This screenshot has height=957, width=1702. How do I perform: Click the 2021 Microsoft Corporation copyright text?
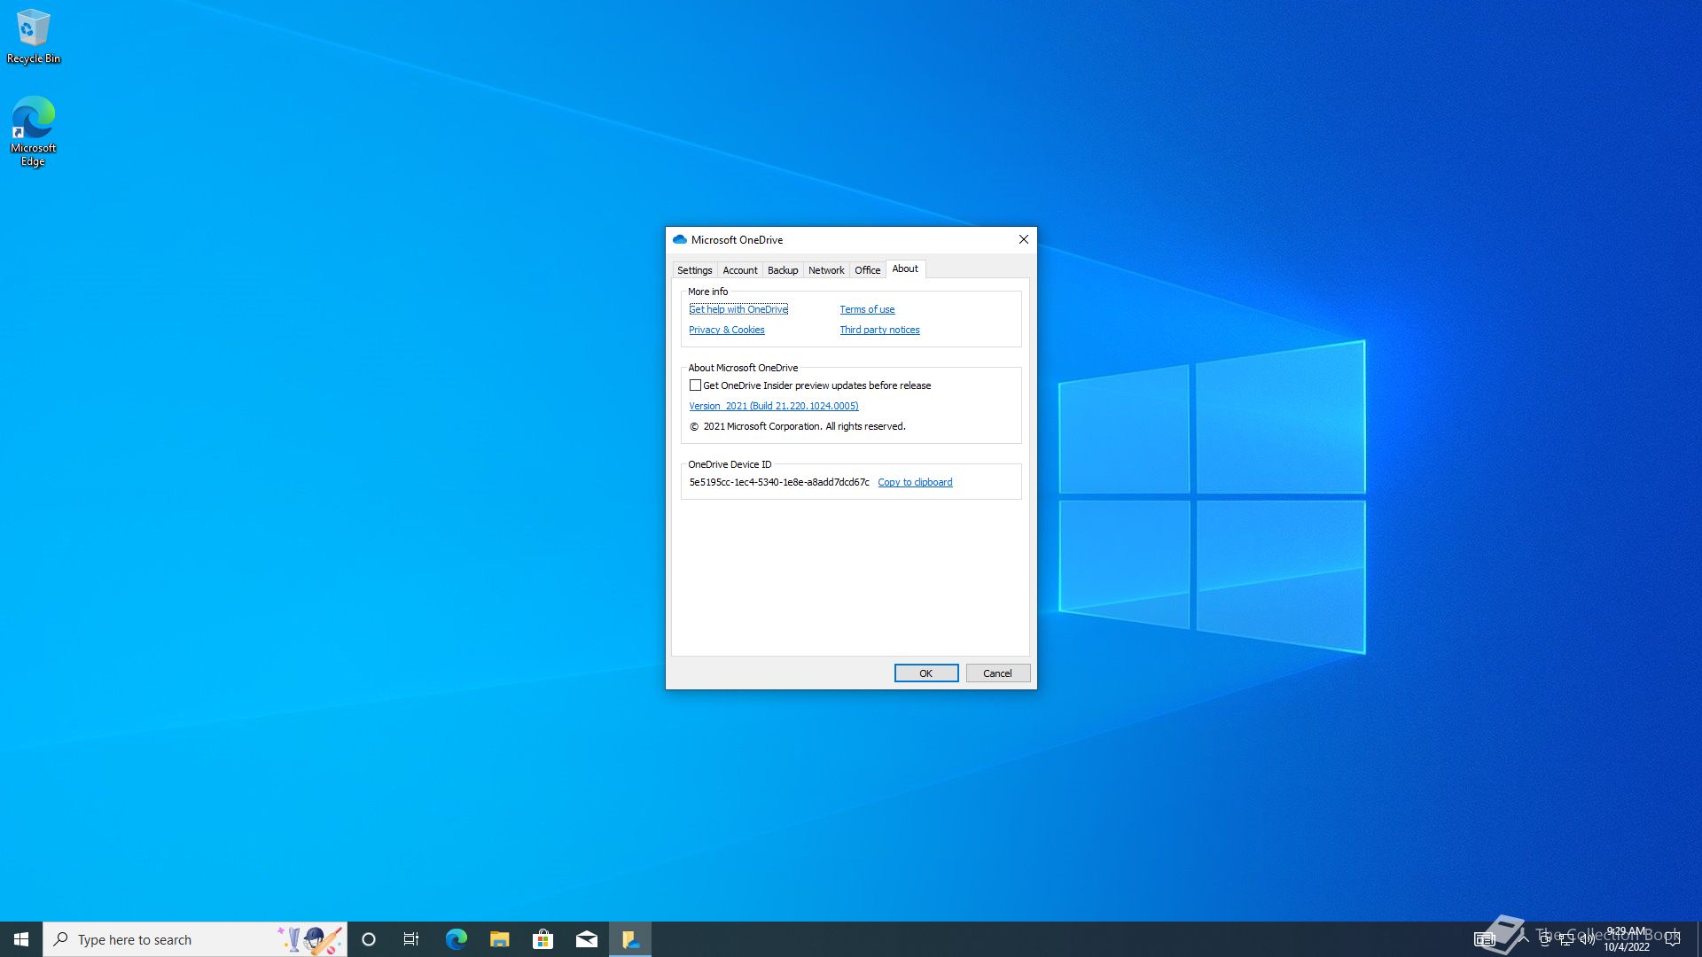[x=798, y=426]
